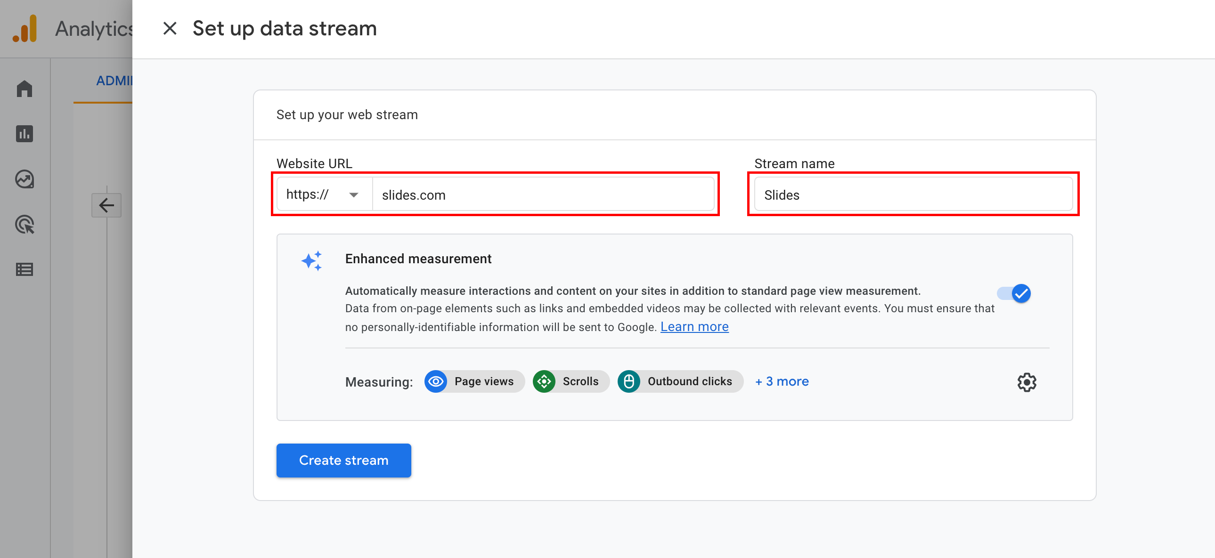Click the Website URL field with slides.com
Image resolution: width=1215 pixels, height=558 pixels.
point(543,194)
